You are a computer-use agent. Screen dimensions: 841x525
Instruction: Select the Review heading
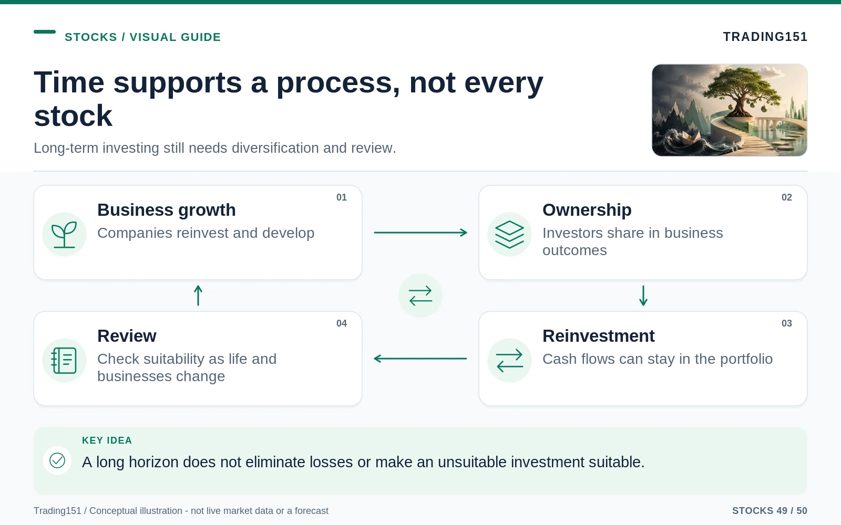pyautogui.click(x=127, y=336)
